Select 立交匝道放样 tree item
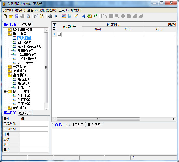The height and width of the screenshot is (162, 179). (x=27, y=59)
